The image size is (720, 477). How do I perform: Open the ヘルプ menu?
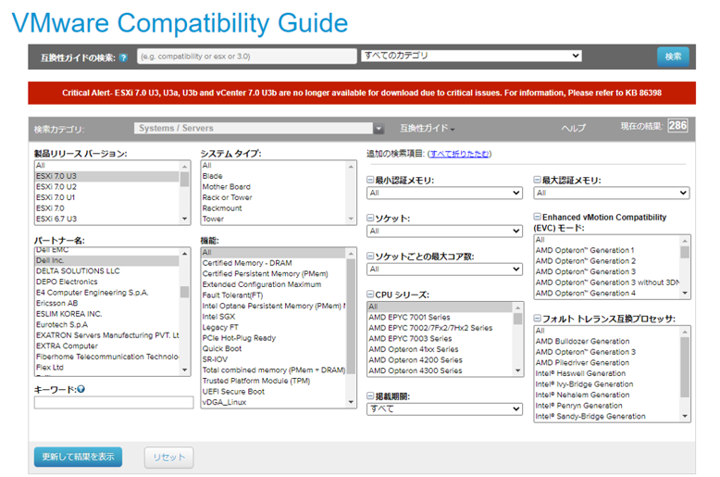[573, 128]
